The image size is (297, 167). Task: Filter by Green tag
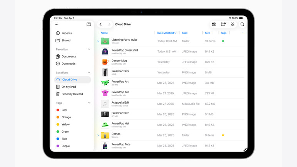(73, 131)
